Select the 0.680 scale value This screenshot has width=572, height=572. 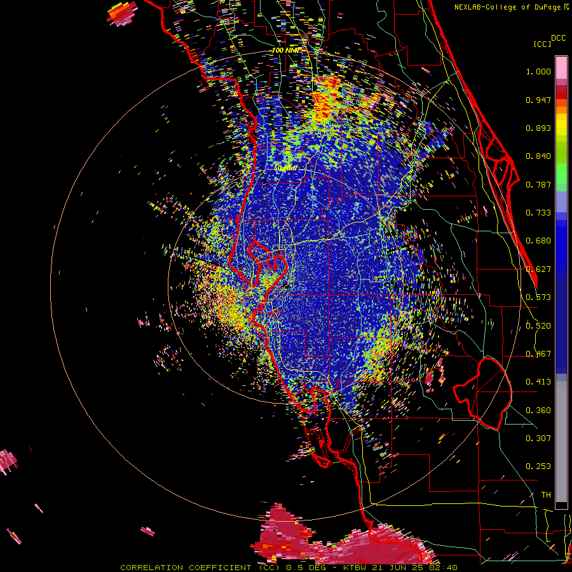pos(538,241)
